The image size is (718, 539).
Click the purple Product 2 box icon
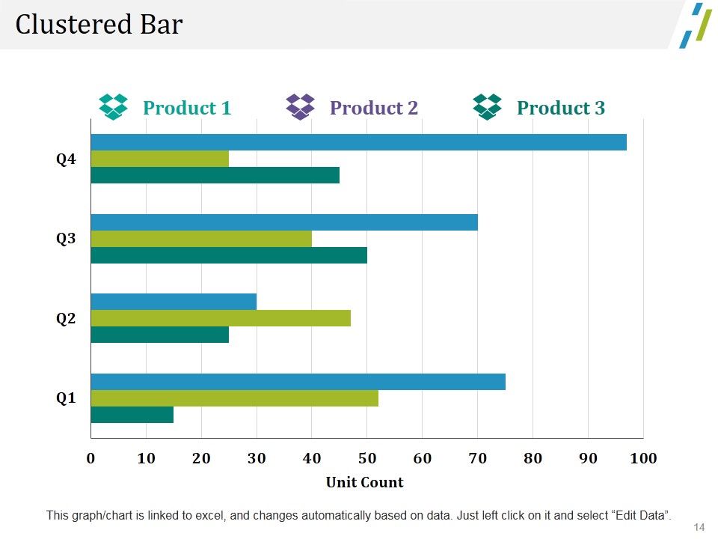coord(300,107)
